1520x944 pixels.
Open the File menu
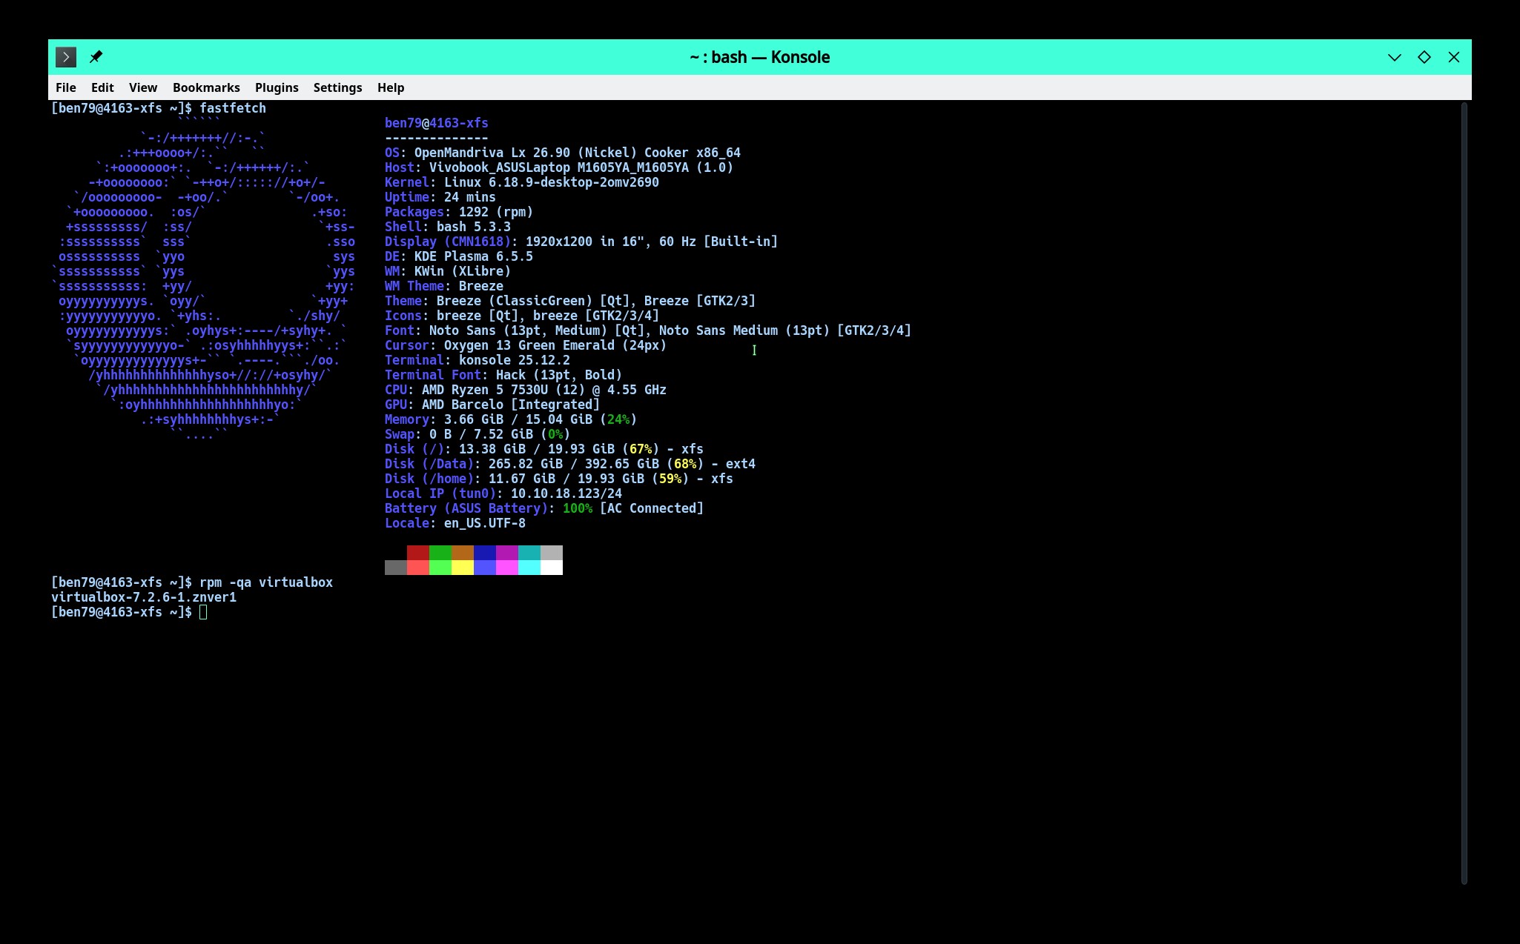point(65,87)
